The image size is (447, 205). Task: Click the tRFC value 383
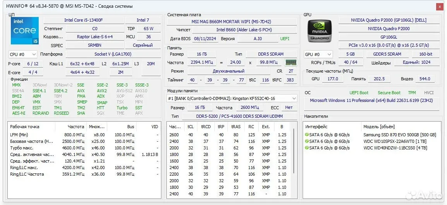[x=290, y=80]
